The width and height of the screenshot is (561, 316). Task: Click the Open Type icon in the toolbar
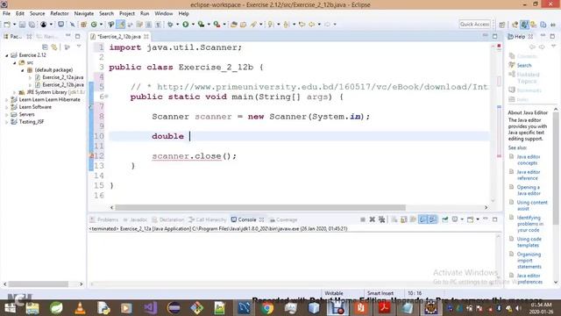234,25
